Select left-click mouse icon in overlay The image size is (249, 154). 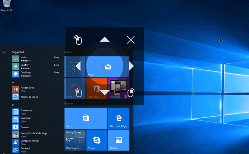[x=78, y=92]
